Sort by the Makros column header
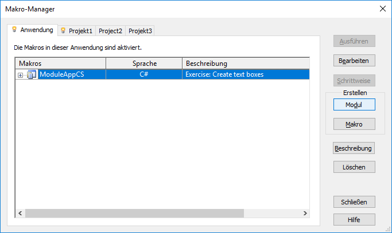Viewport: 392px width, 233px height. point(61,64)
